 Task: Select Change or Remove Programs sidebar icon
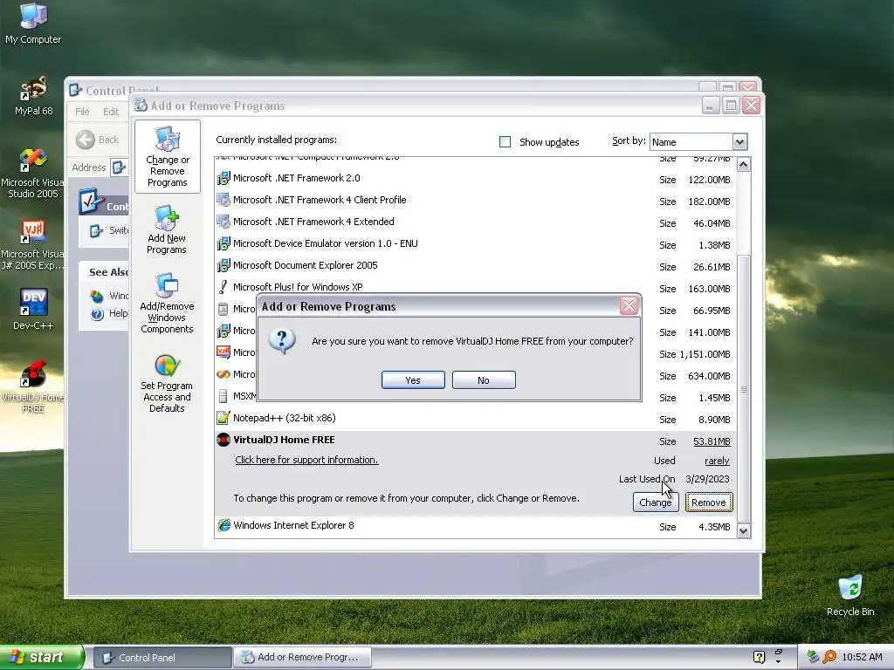pos(167,157)
